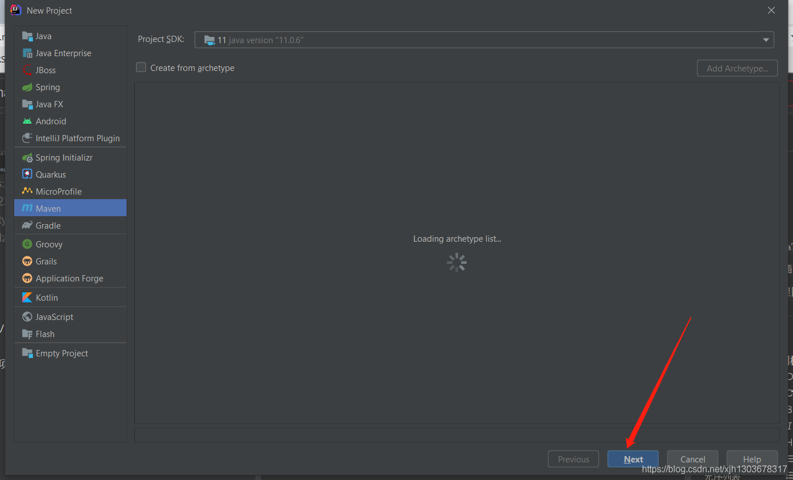Select Groovy list item text

(x=49, y=245)
